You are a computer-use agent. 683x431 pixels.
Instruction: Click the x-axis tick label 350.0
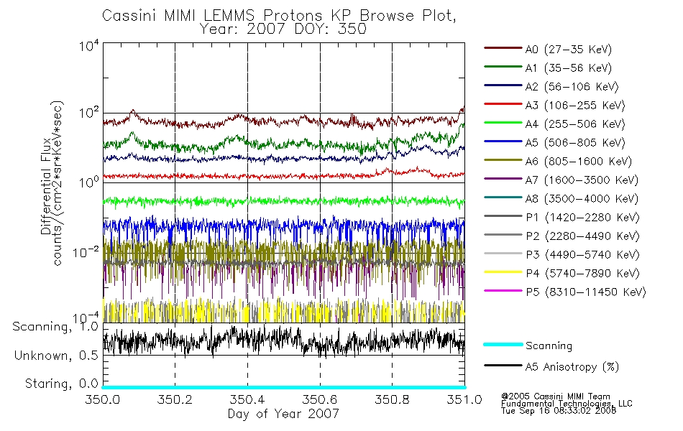[102, 399]
